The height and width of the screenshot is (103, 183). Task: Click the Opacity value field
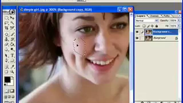pos(174,20)
